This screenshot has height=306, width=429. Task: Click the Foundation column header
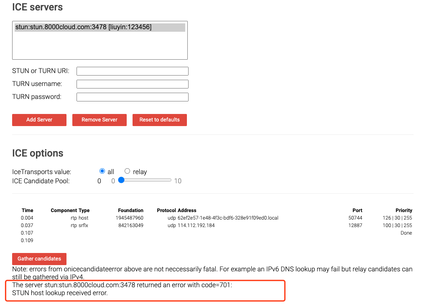(x=130, y=210)
